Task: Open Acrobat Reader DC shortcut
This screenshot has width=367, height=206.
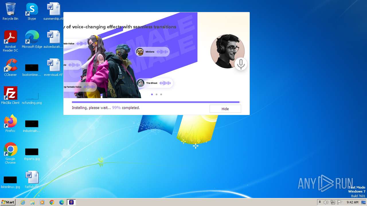Action: (10, 41)
